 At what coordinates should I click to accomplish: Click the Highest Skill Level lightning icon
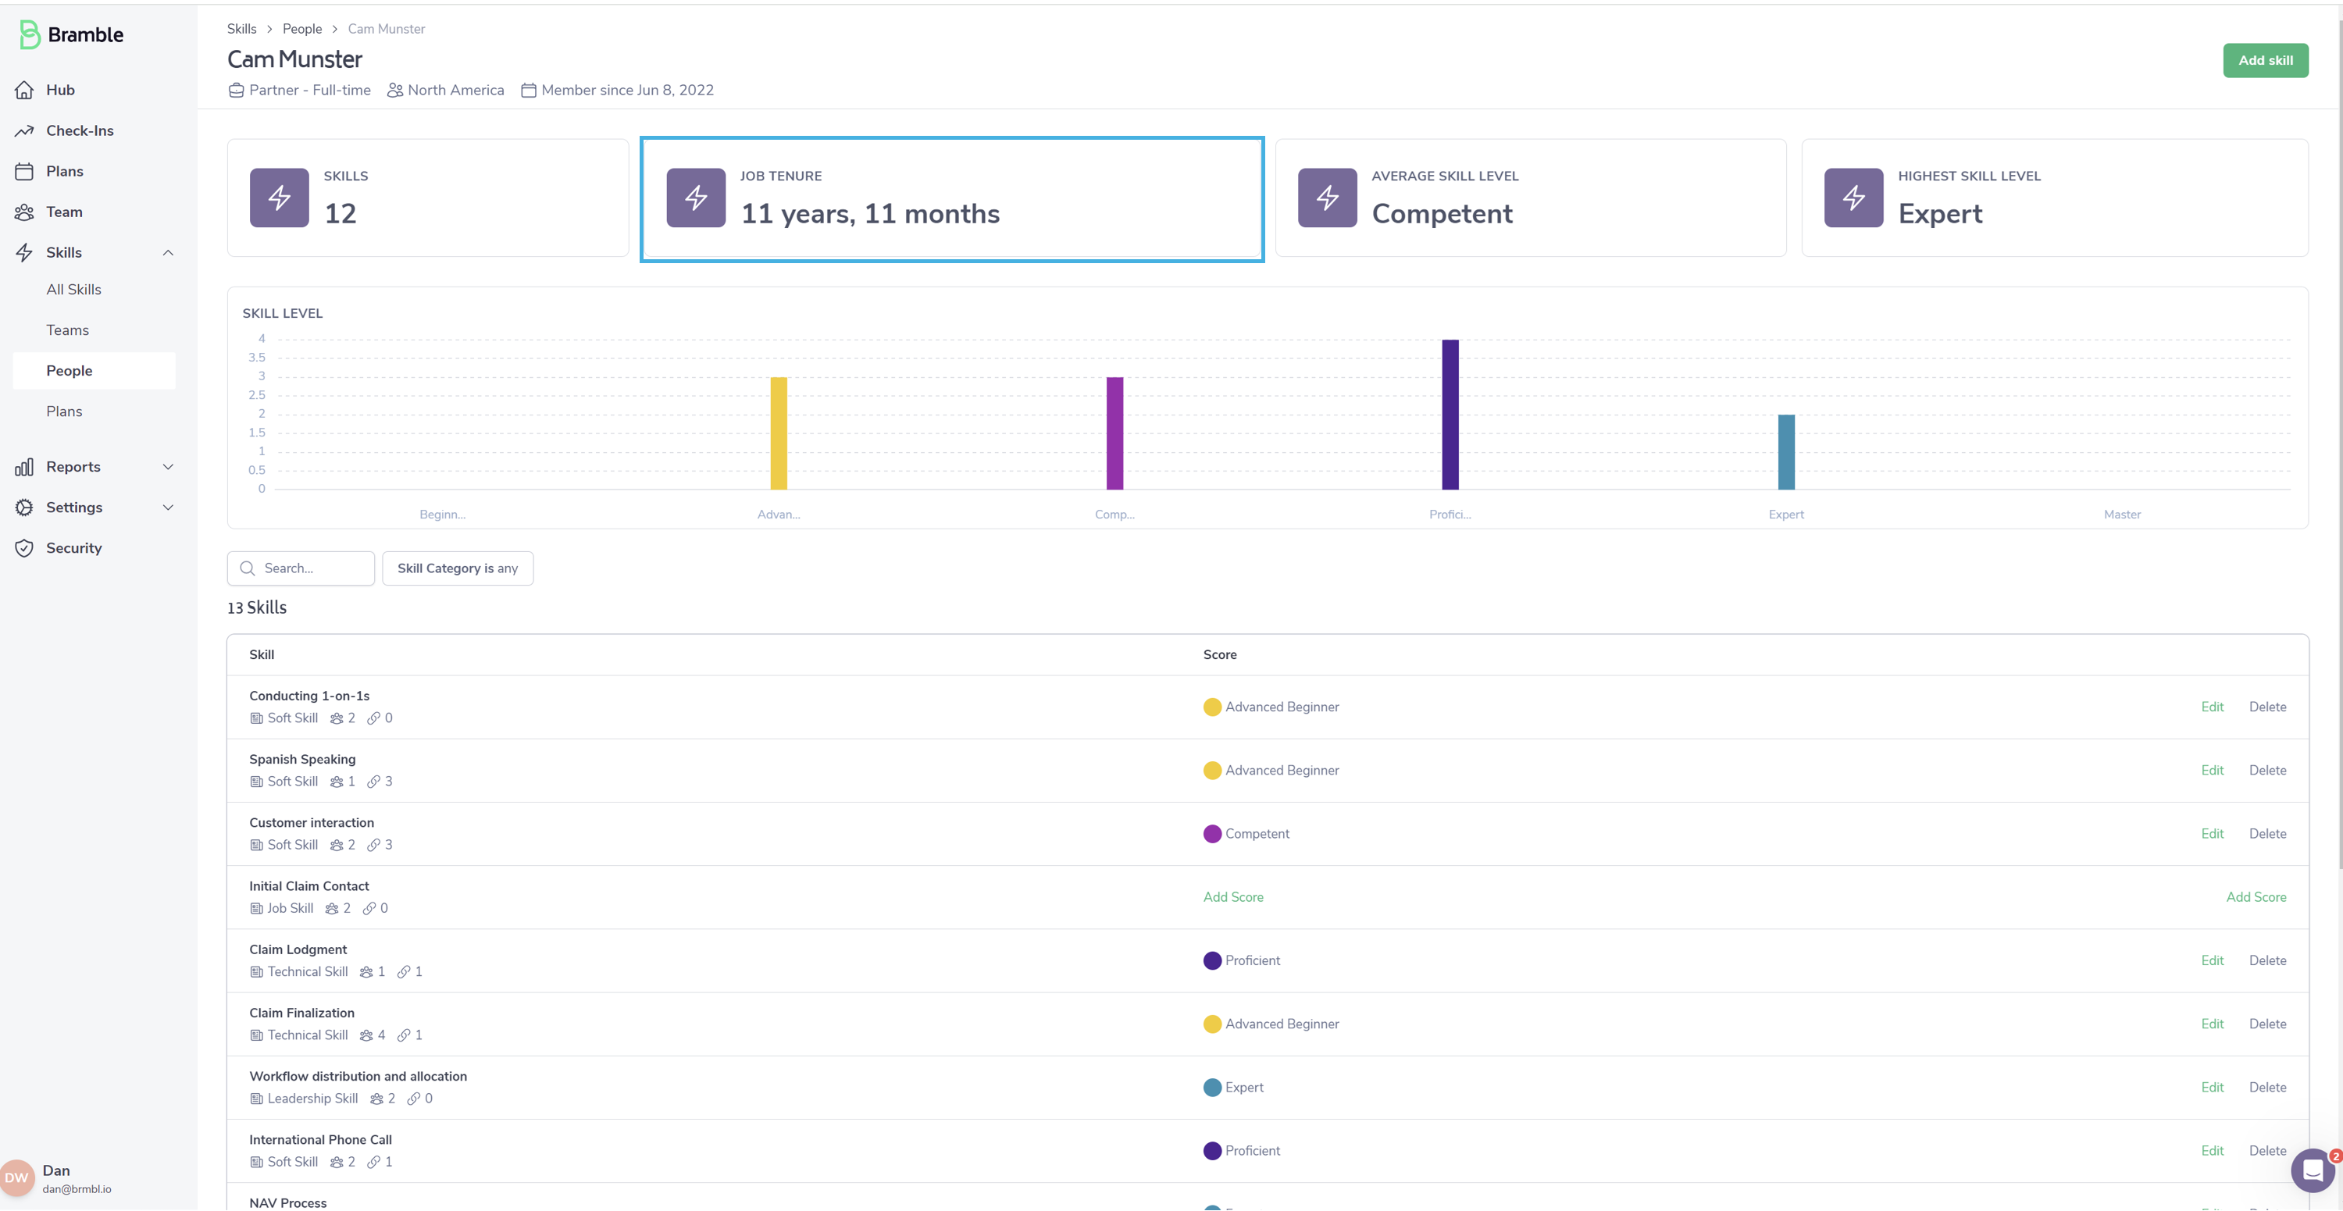tap(1853, 198)
